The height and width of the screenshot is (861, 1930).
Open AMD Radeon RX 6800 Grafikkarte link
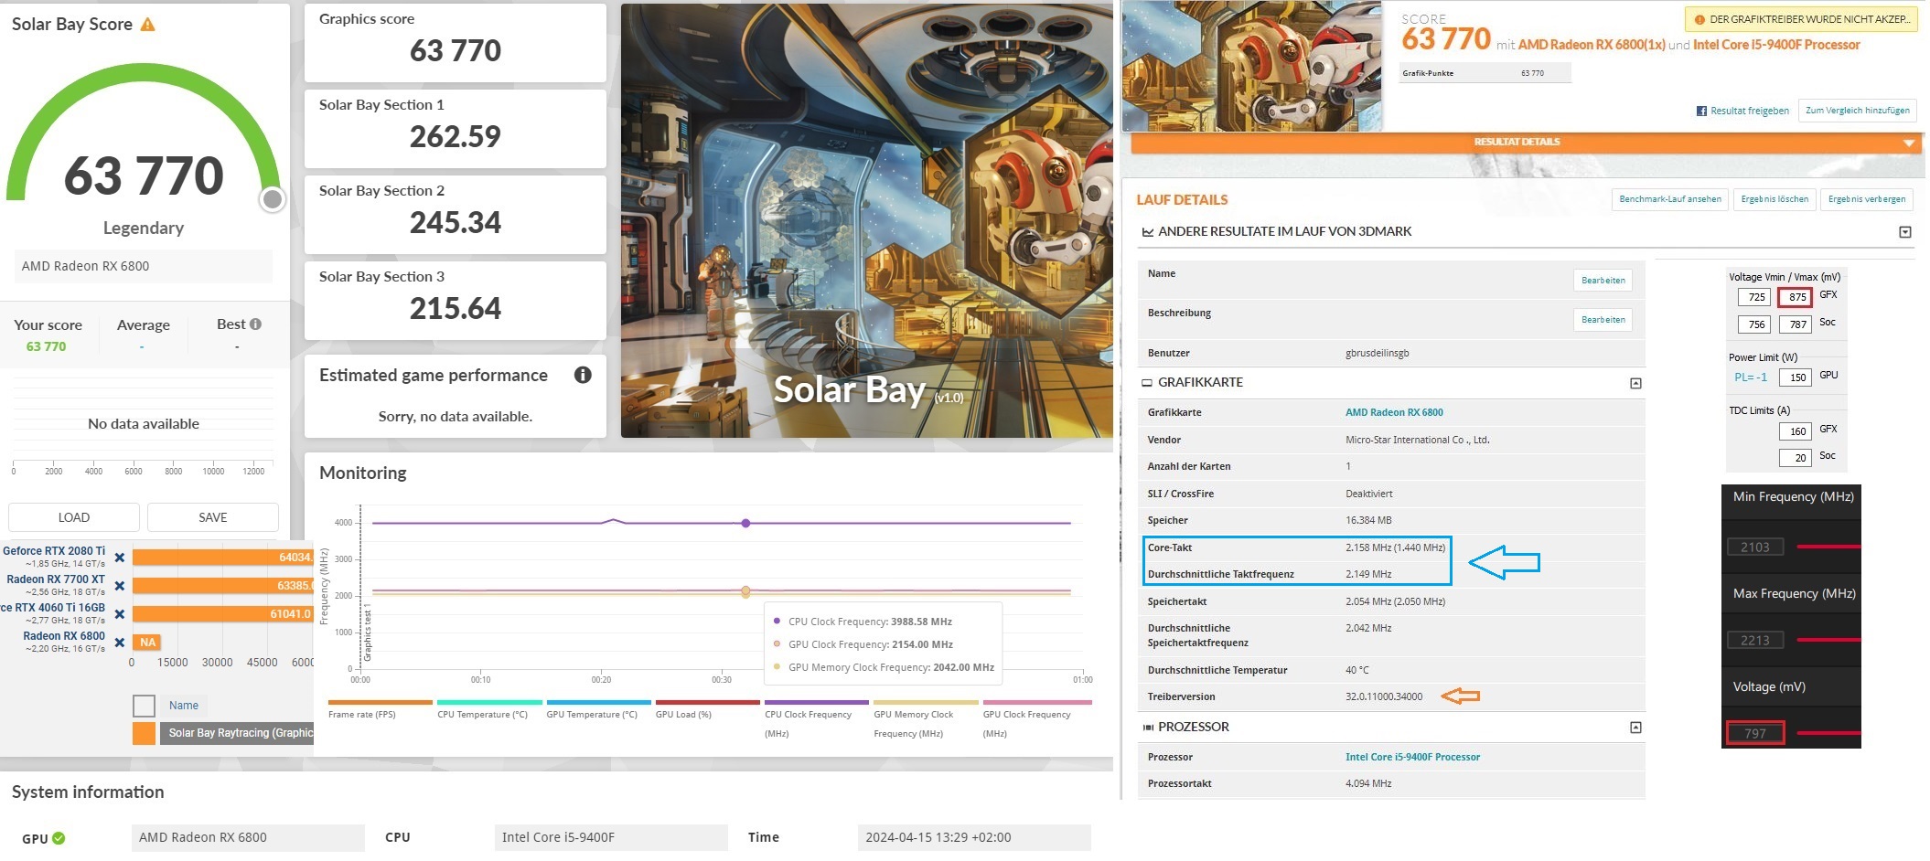pyautogui.click(x=1394, y=412)
